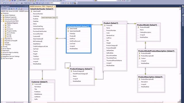Viewport: 184px width, 103px height.
Task: Select ProductModelProductDescription table title
Action: point(156,51)
